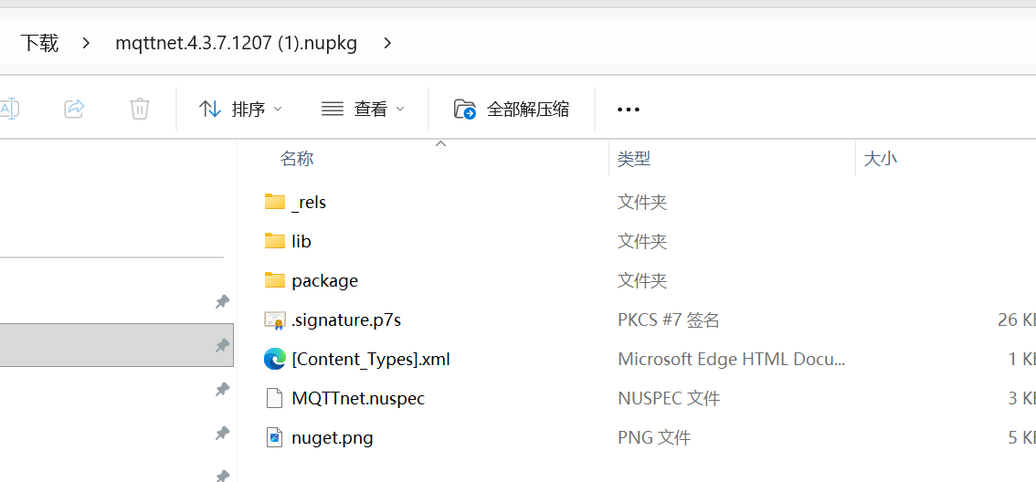This screenshot has width=1036, height=482.
Task: Click the NUSPEC 文件 type cell
Action: 669,399
